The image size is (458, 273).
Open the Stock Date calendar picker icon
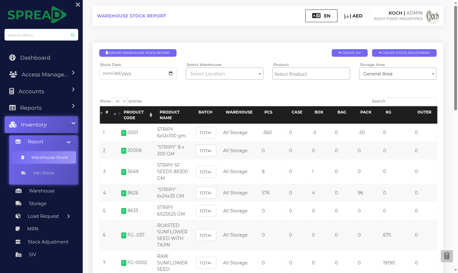171,73
